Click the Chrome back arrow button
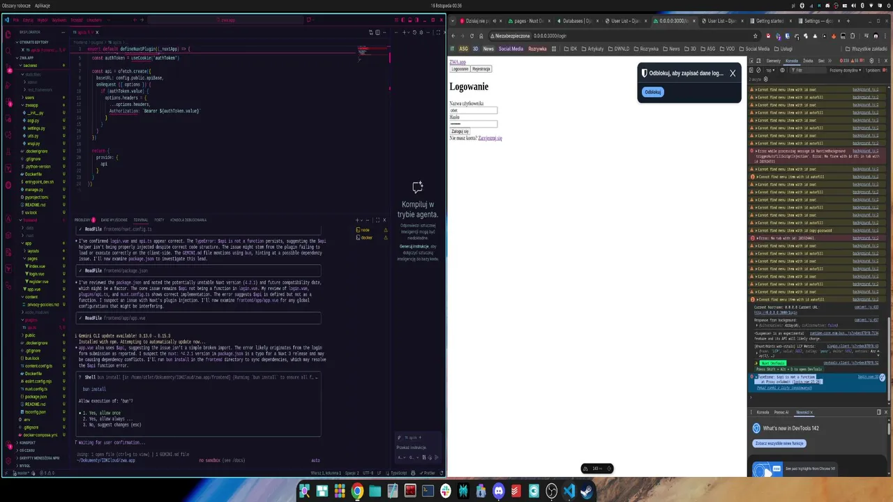893x502 pixels. (453, 36)
